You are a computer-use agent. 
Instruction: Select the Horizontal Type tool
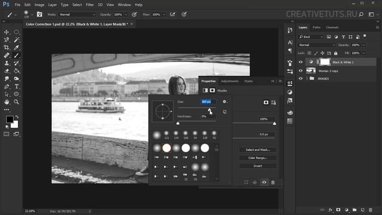(16, 87)
